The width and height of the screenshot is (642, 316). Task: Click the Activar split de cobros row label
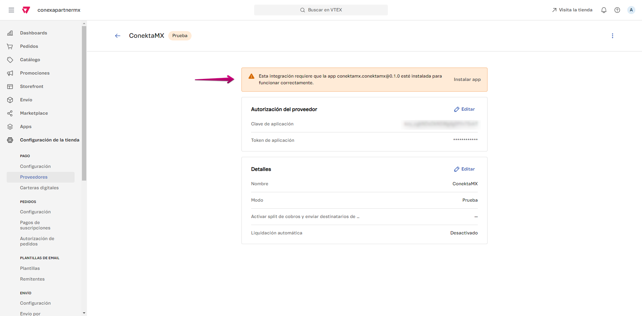[305, 217]
